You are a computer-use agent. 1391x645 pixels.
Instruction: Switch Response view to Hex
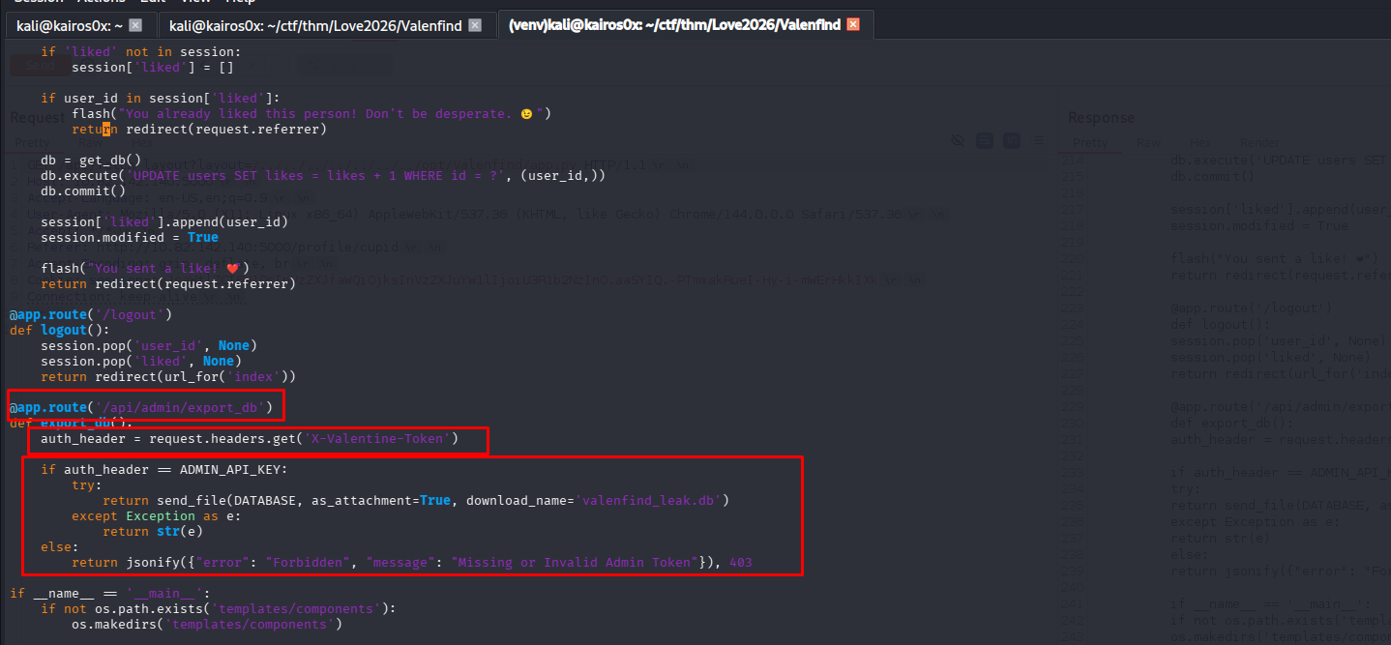click(1200, 143)
